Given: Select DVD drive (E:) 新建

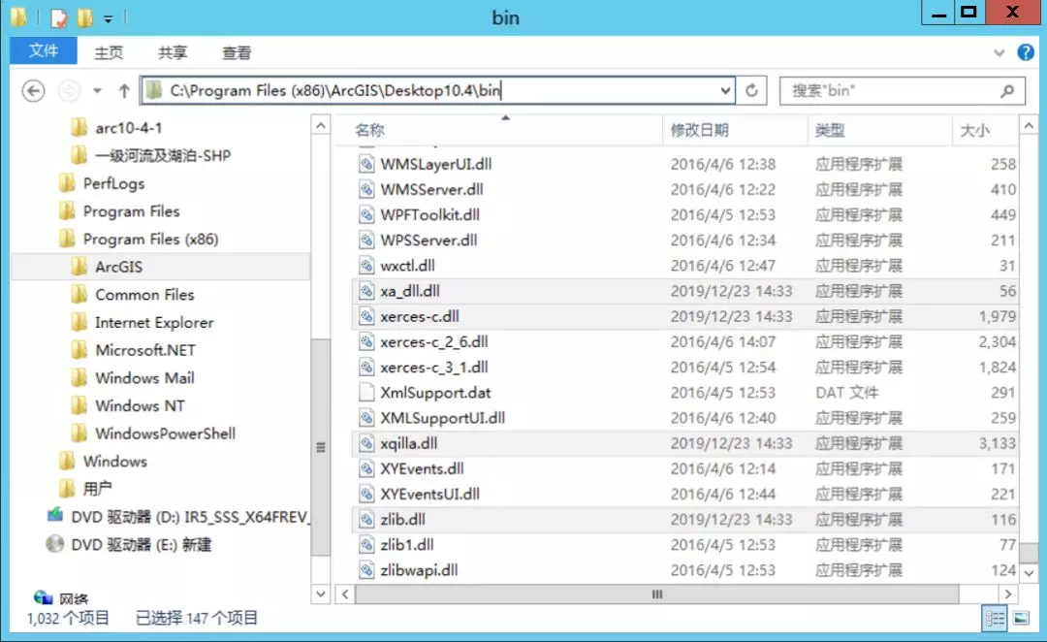Looking at the screenshot, I should pos(129,545).
